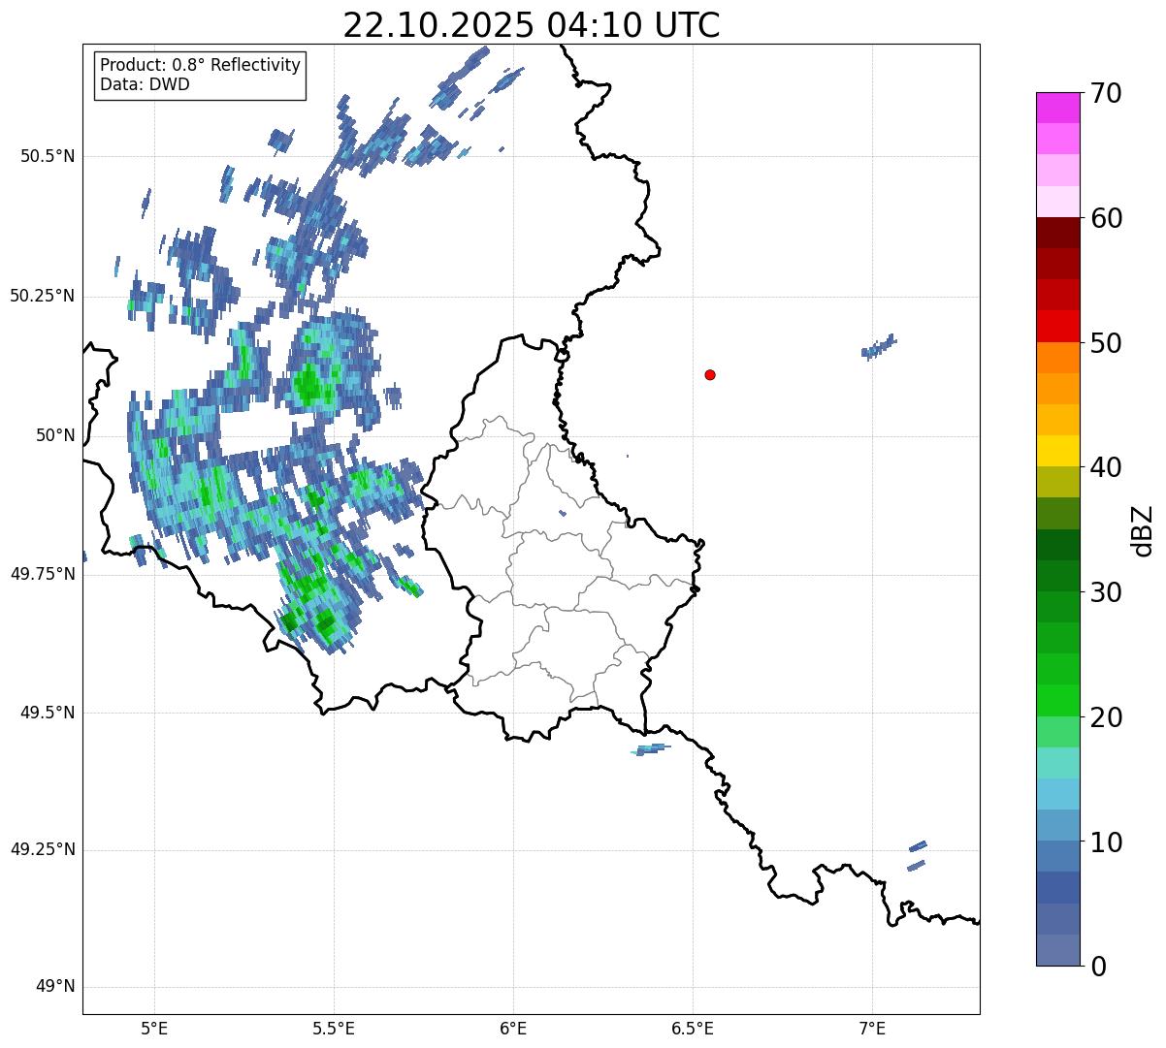Click the plot title 22.10.2025 04:10 UTC
Viewport: 1166px width, 1048px height.
pyautogui.click(x=532, y=25)
